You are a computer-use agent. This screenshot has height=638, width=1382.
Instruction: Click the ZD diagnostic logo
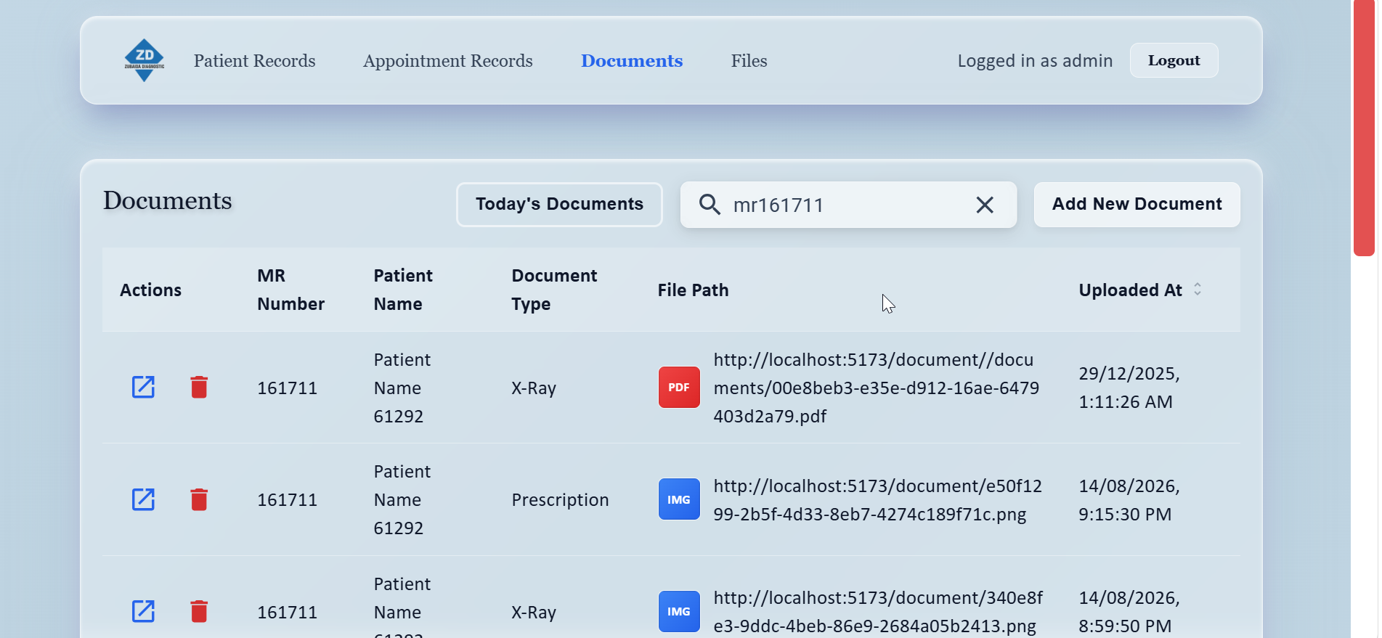145,60
